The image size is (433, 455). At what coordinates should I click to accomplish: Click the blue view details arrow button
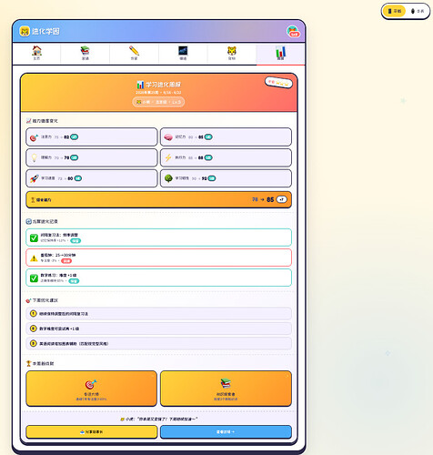pyautogui.click(x=226, y=432)
